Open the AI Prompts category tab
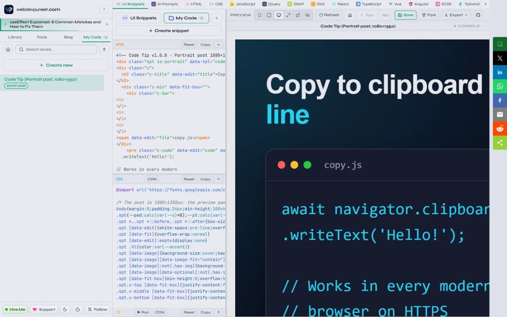507x317 pixels. pyautogui.click(x=165, y=4)
